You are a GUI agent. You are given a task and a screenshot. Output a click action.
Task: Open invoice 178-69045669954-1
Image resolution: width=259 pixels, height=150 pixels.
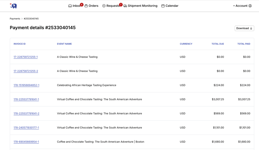[x=26, y=142]
